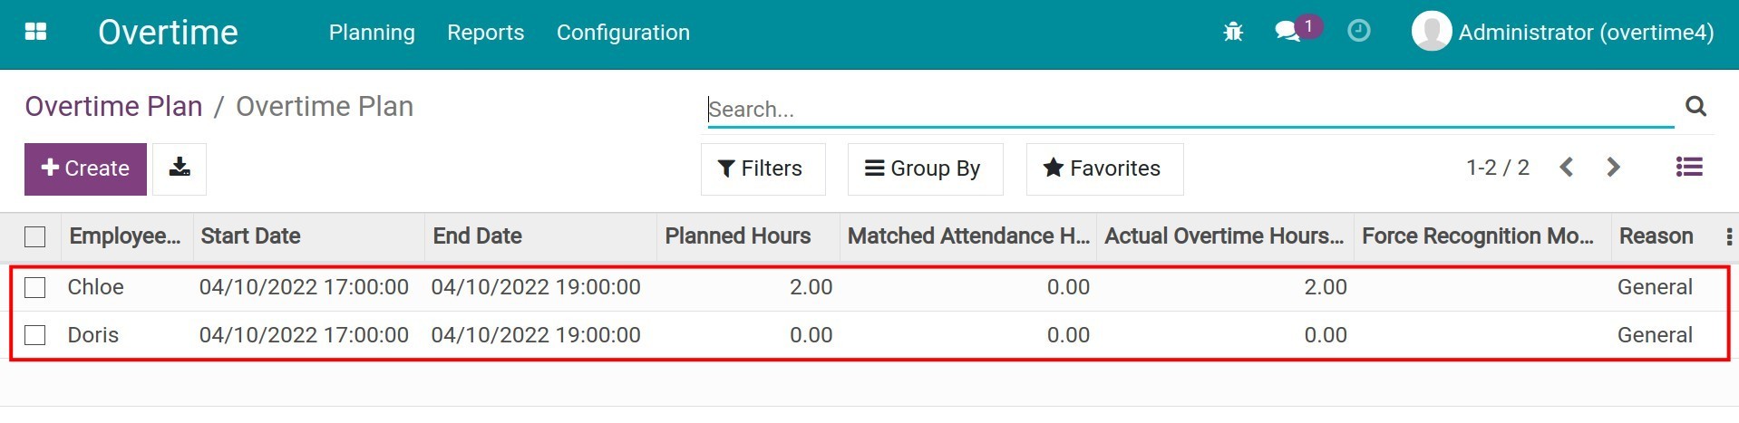This screenshot has width=1739, height=423.
Task: Click the search magnifier icon
Action: pos(1695,107)
